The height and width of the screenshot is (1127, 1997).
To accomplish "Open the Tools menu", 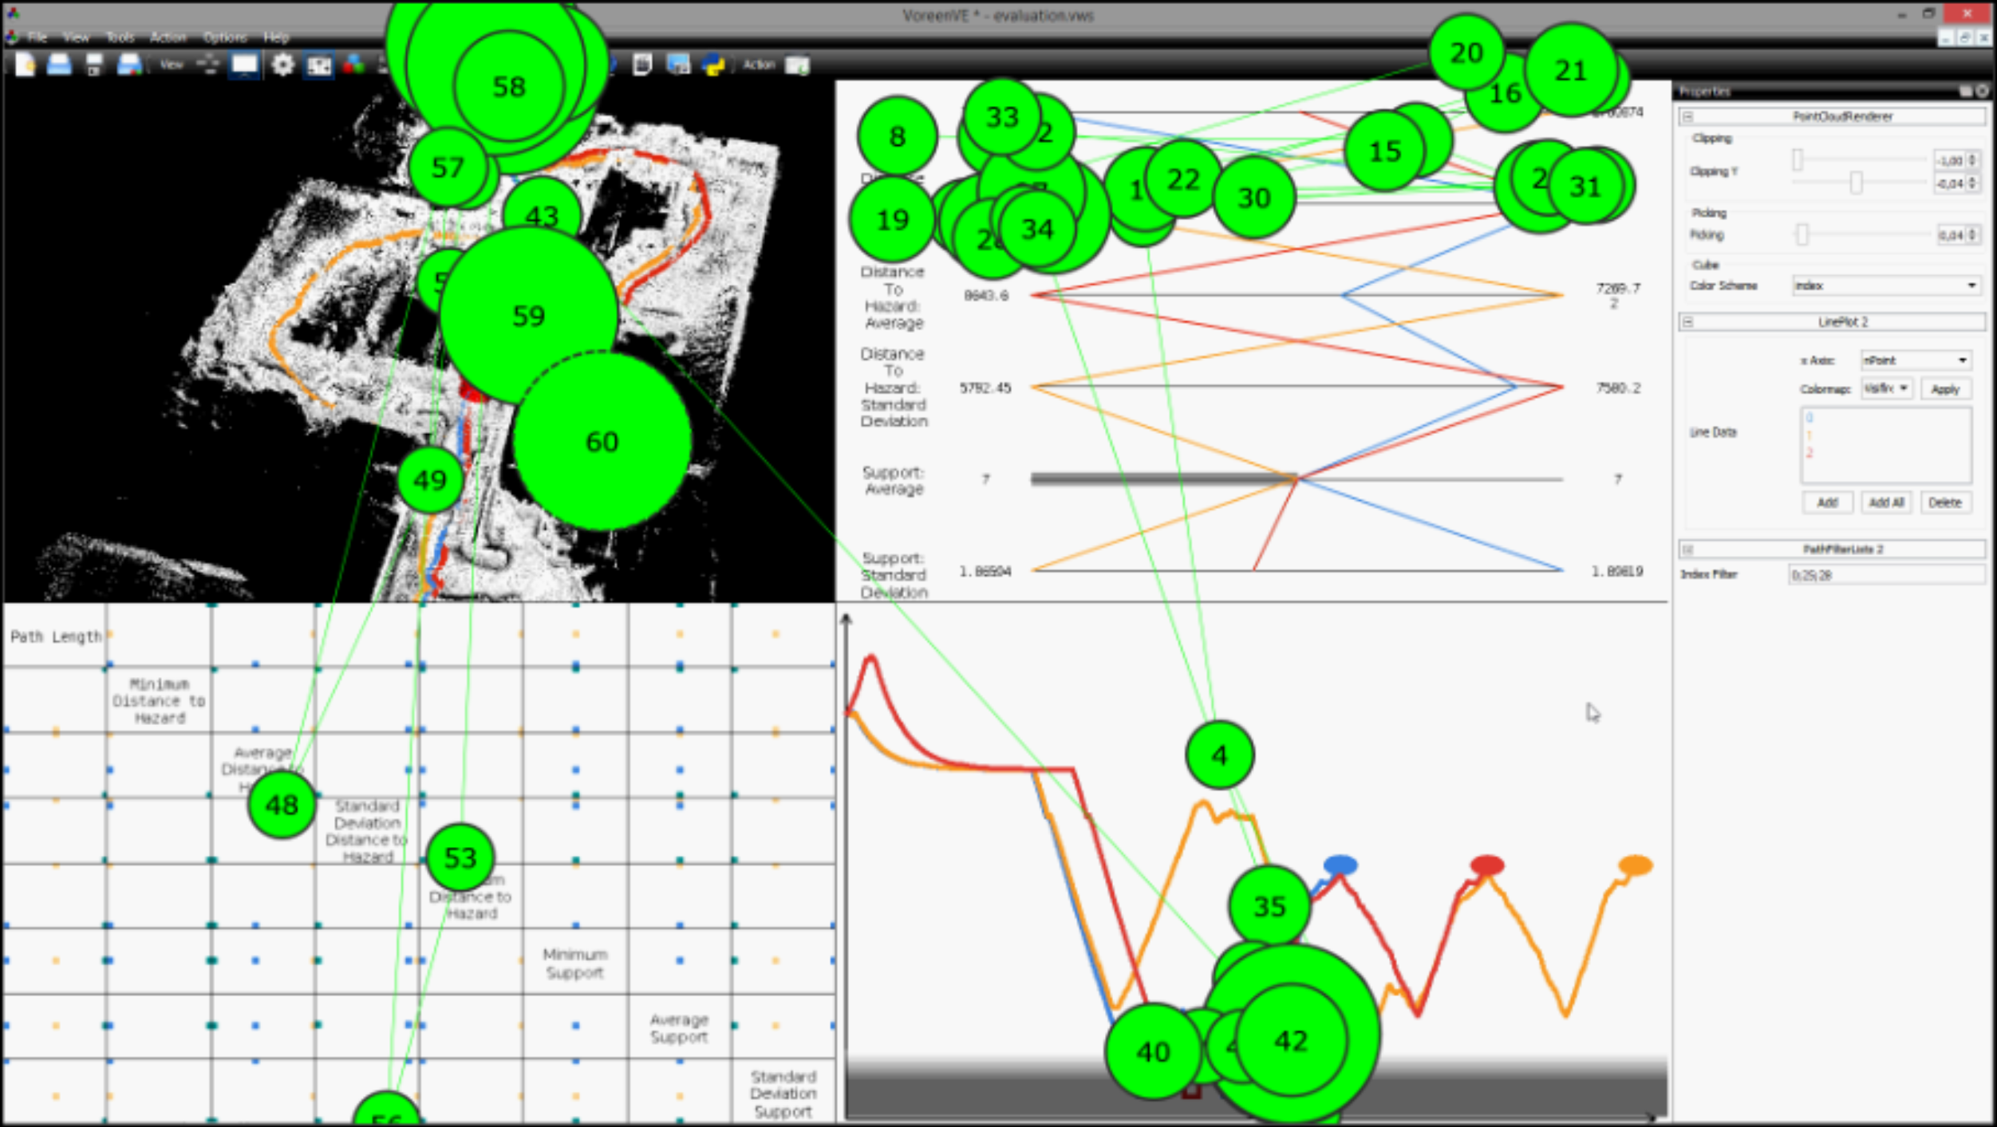I will click(x=120, y=37).
